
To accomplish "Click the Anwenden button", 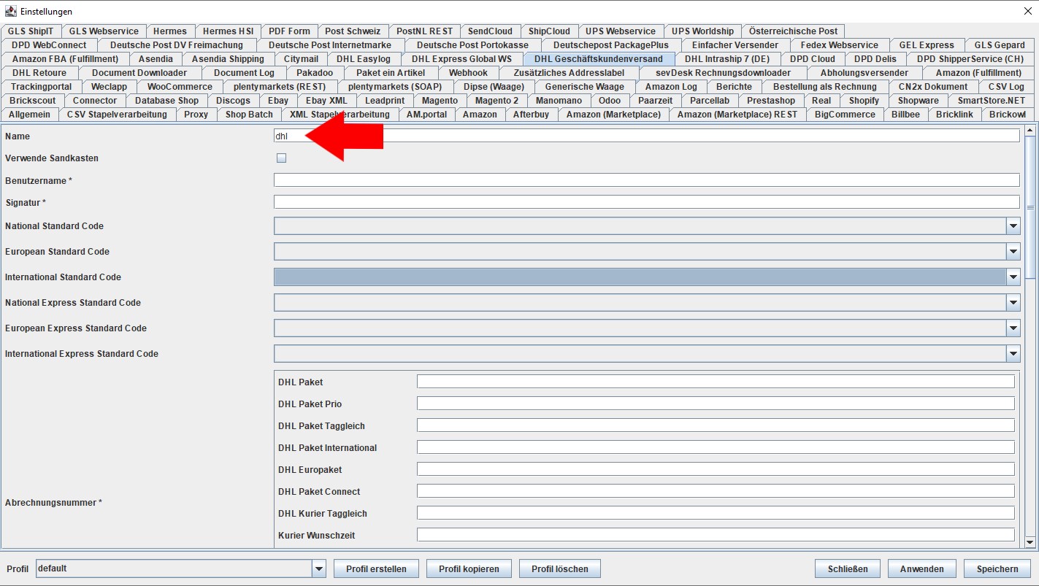I will 922,568.
